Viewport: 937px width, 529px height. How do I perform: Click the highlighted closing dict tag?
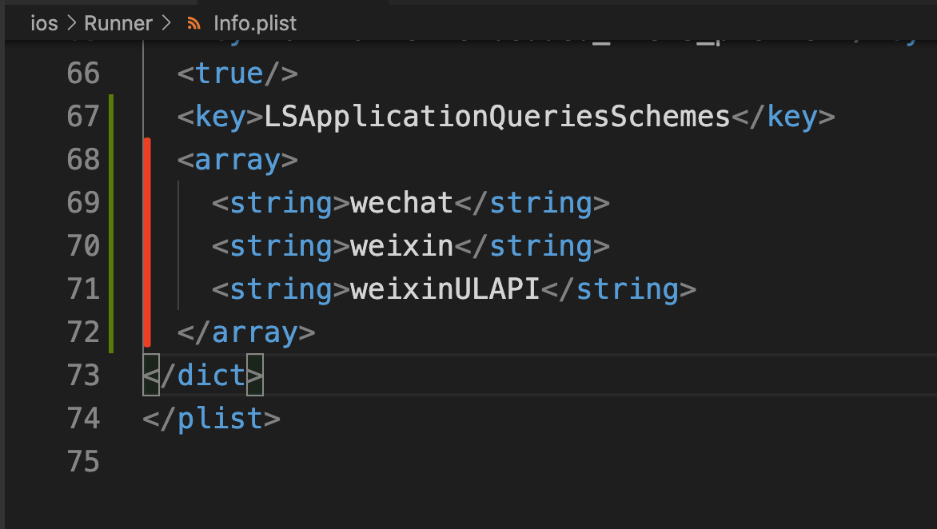pyautogui.click(x=202, y=375)
